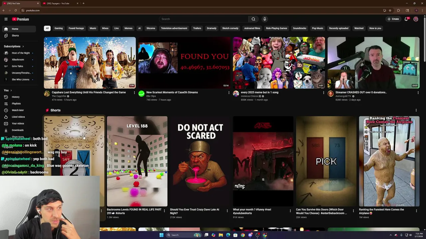Open Microsoft Store from taskbar
This screenshot has height=239, width=426.
point(235,235)
